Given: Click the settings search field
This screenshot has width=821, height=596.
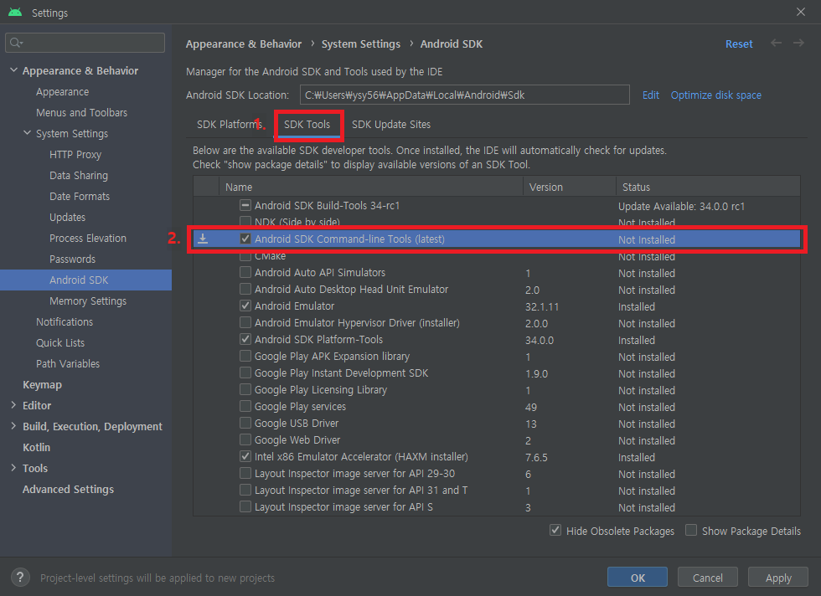Looking at the screenshot, I should pos(85,43).
